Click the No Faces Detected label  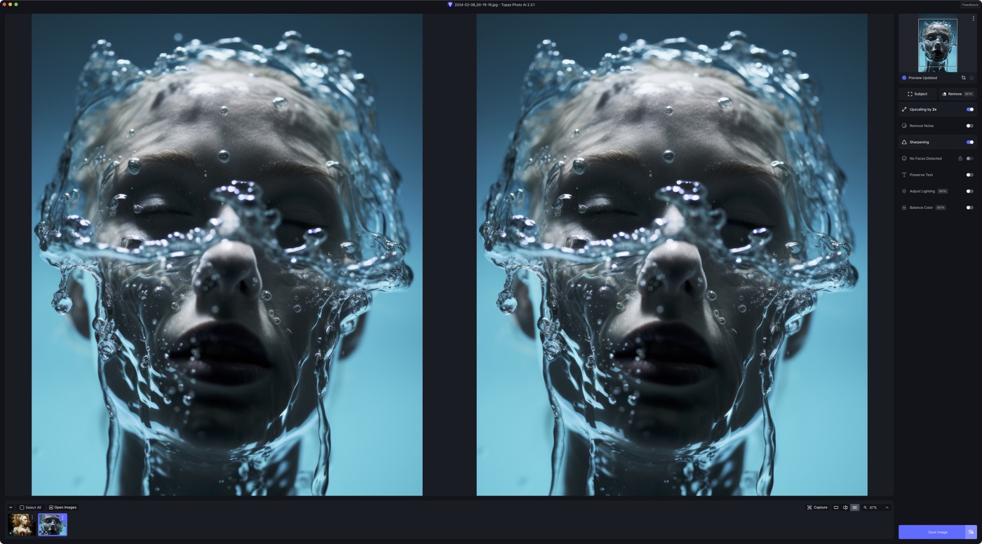[x=926, y=158]
